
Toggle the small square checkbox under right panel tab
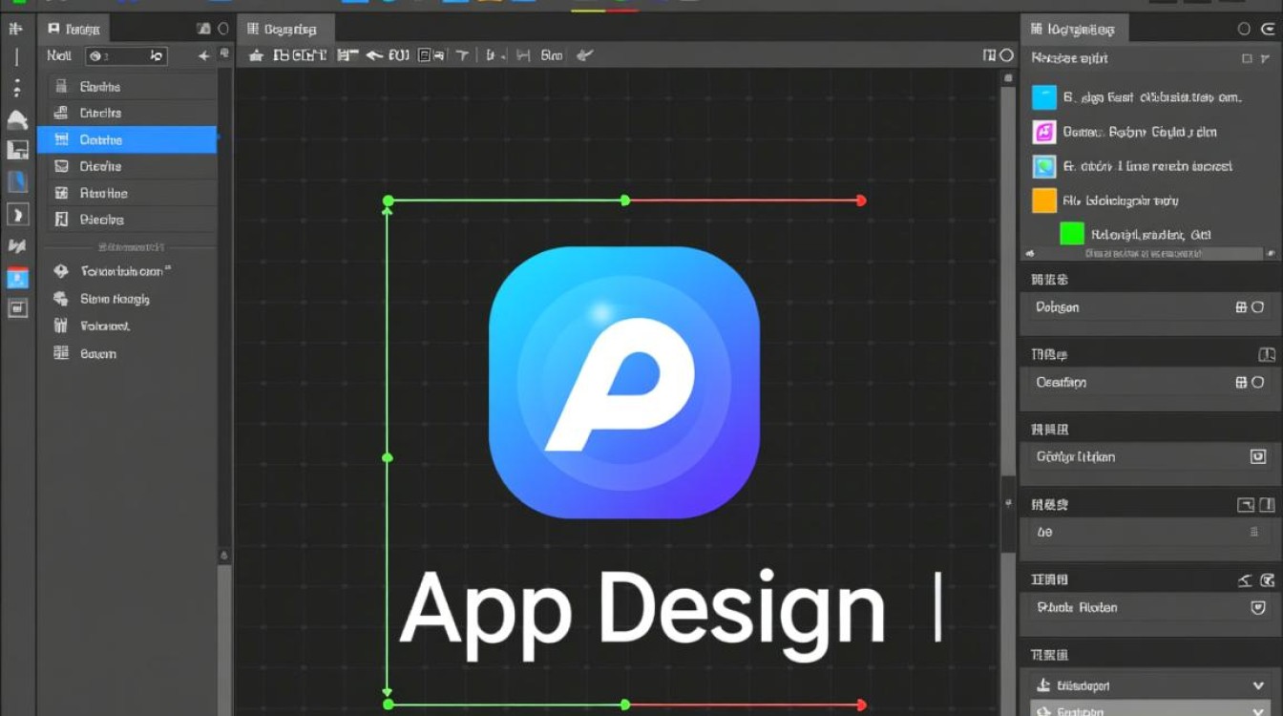[x=1247, y=58]
